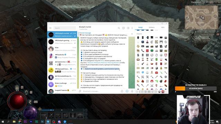
Task: Insert the electric plug emoji
Action: [166, 59]
